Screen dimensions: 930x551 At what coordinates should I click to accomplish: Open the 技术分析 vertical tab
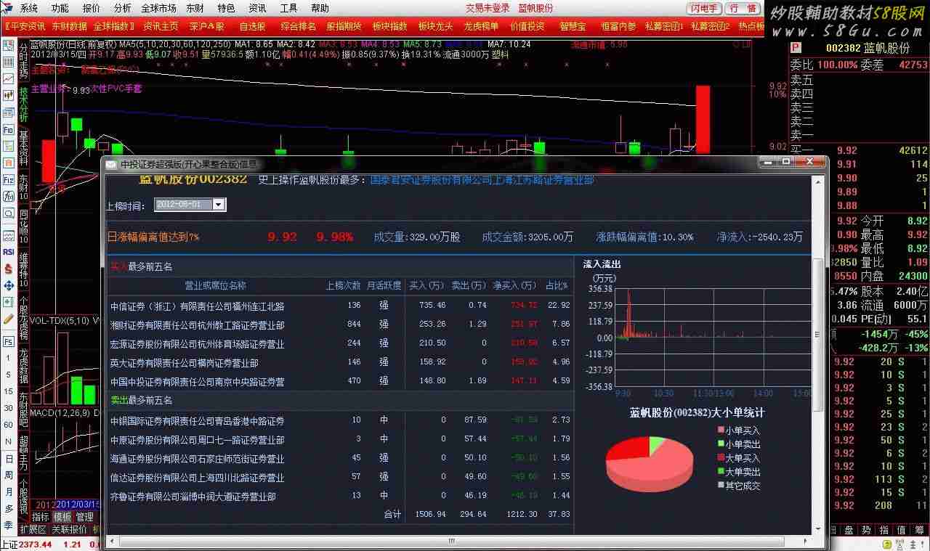[23, 106]
